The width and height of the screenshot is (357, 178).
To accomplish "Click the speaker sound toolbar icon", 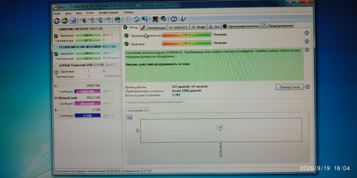I will pyautogui.click(x=164, y=19).
